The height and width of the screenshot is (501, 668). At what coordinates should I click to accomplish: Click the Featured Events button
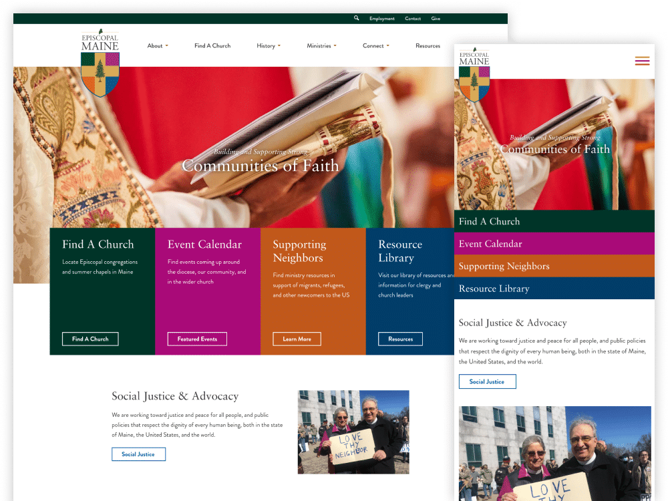pyautogui.click(x=197, y=339)
